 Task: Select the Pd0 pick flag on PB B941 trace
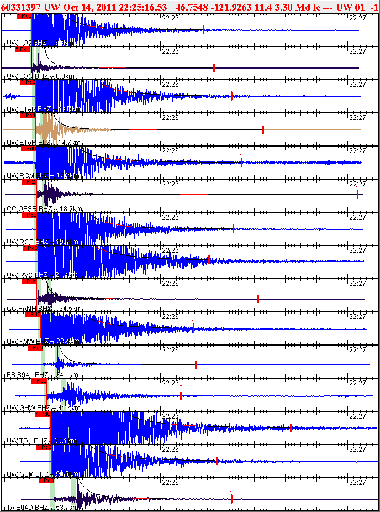point(35,348)
